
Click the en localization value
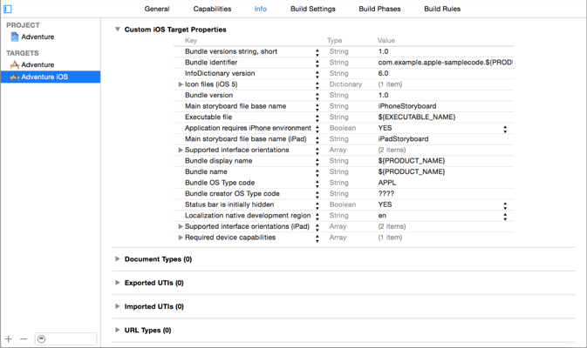pos(382,216)
